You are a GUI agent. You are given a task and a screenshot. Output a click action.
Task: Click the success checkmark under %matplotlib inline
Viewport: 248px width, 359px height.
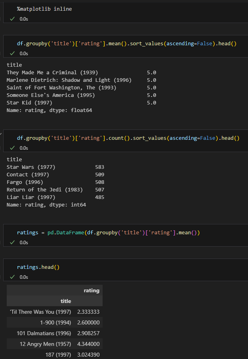[x=12, y=19]
